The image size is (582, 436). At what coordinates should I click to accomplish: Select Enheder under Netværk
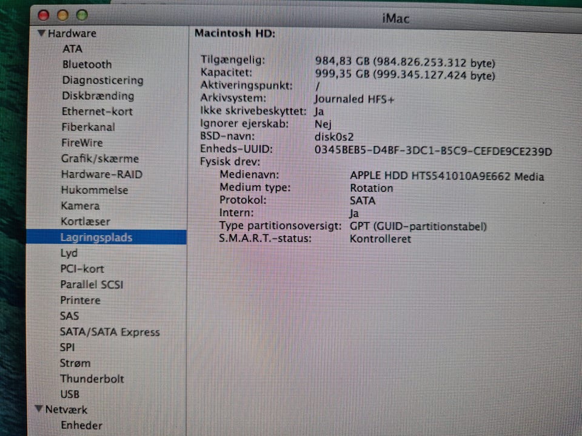tap(81, 425)
